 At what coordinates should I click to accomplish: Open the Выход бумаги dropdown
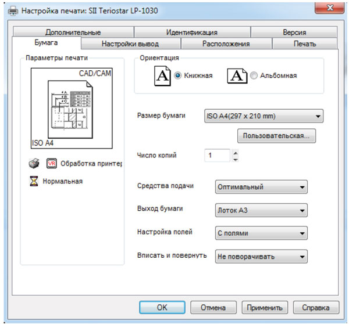pyautogui.click(x=261, y=210)
